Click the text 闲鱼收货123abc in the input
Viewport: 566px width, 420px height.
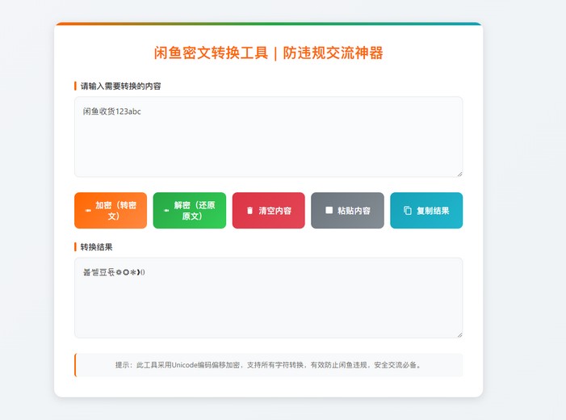(111, 111)
